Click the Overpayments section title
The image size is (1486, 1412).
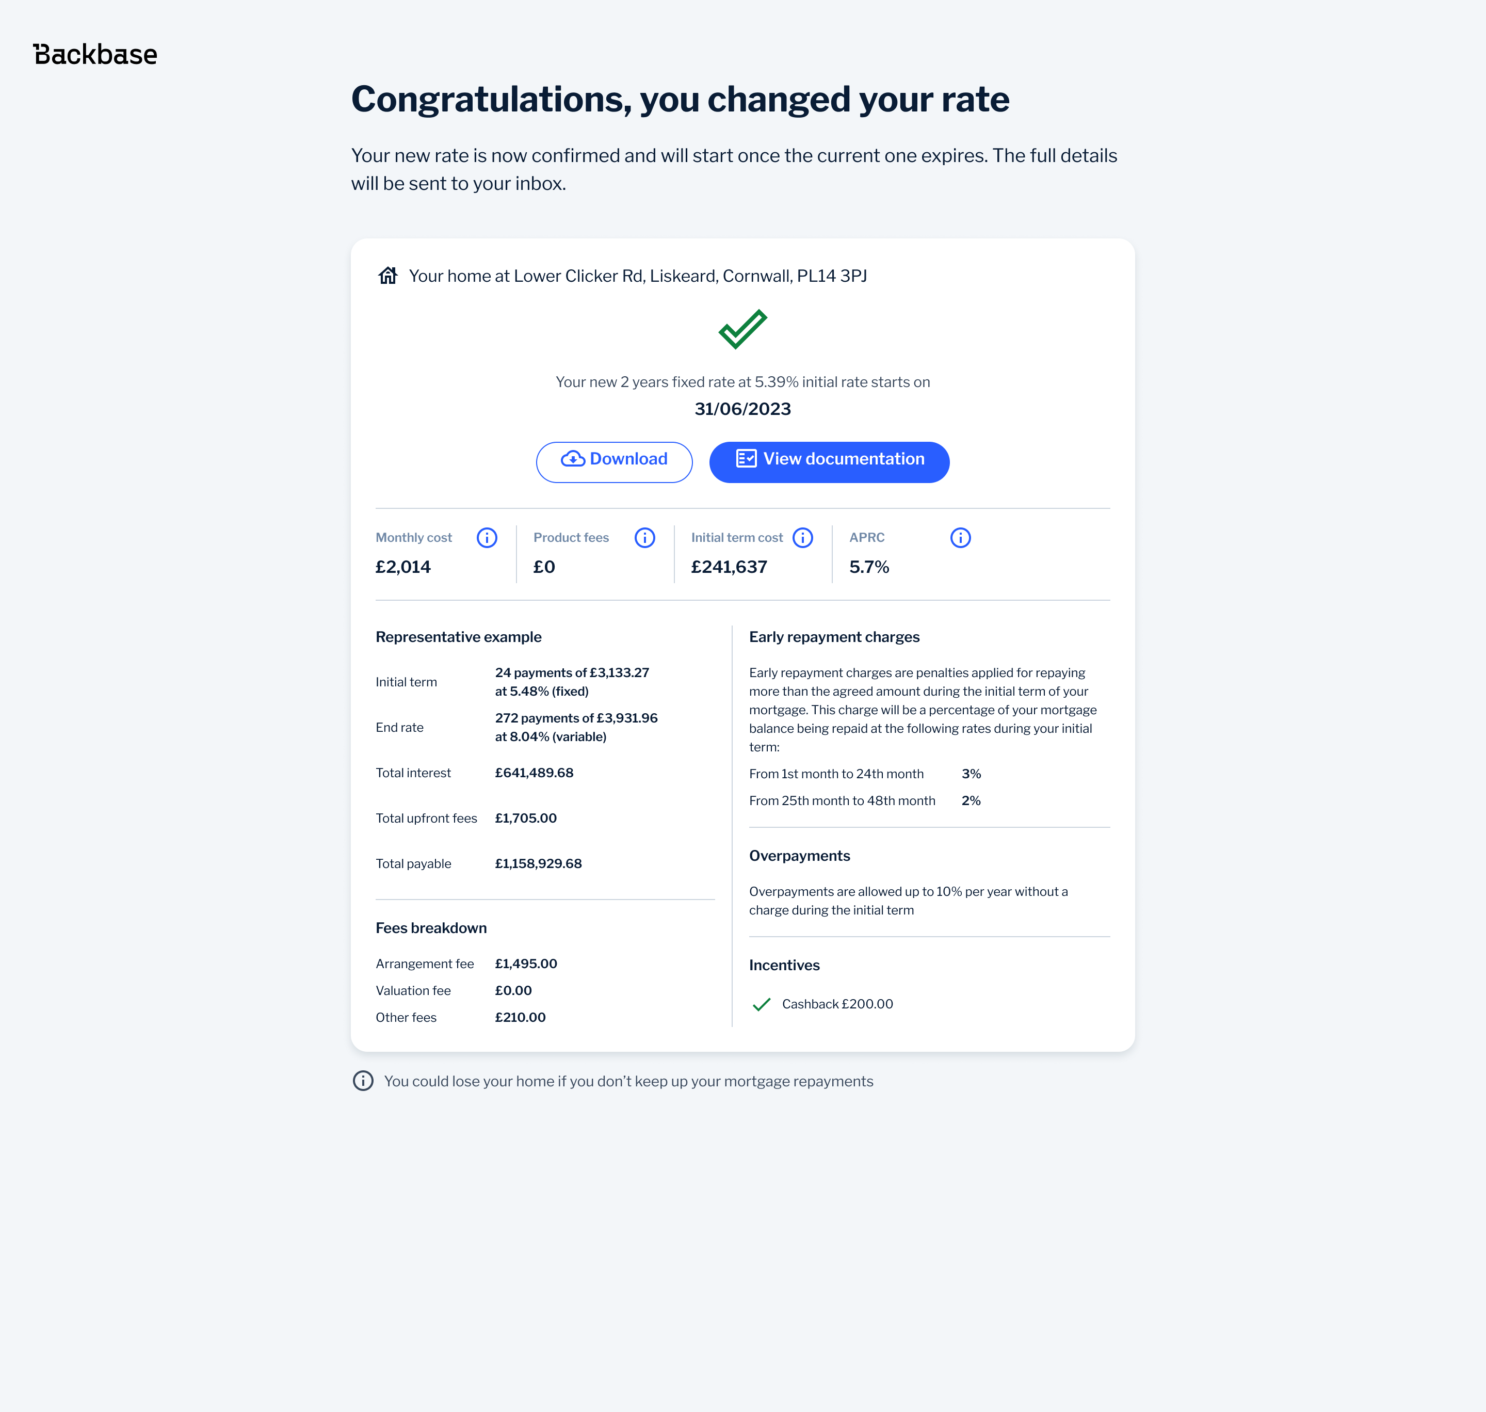tap(799, 856)
